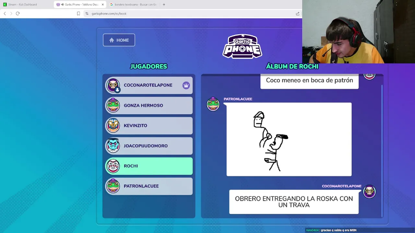
Task: Open the HOME button
Action: [x=119, y=40]
